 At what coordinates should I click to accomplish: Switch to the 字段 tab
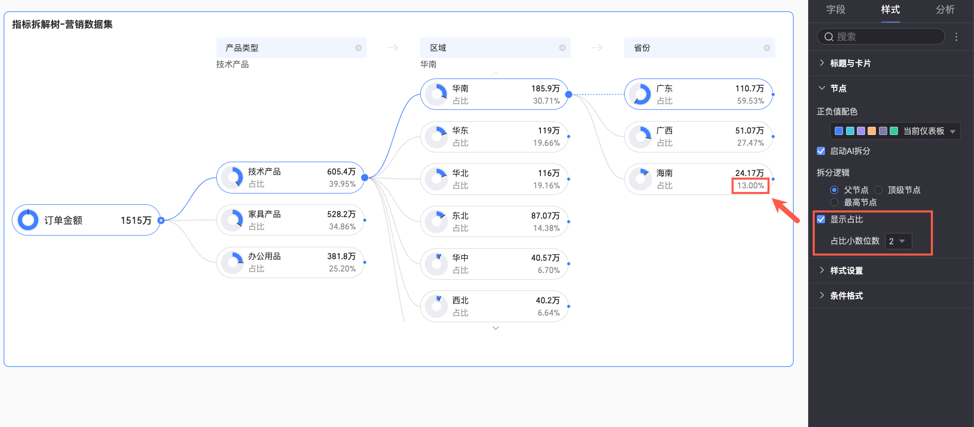[835, 10]
